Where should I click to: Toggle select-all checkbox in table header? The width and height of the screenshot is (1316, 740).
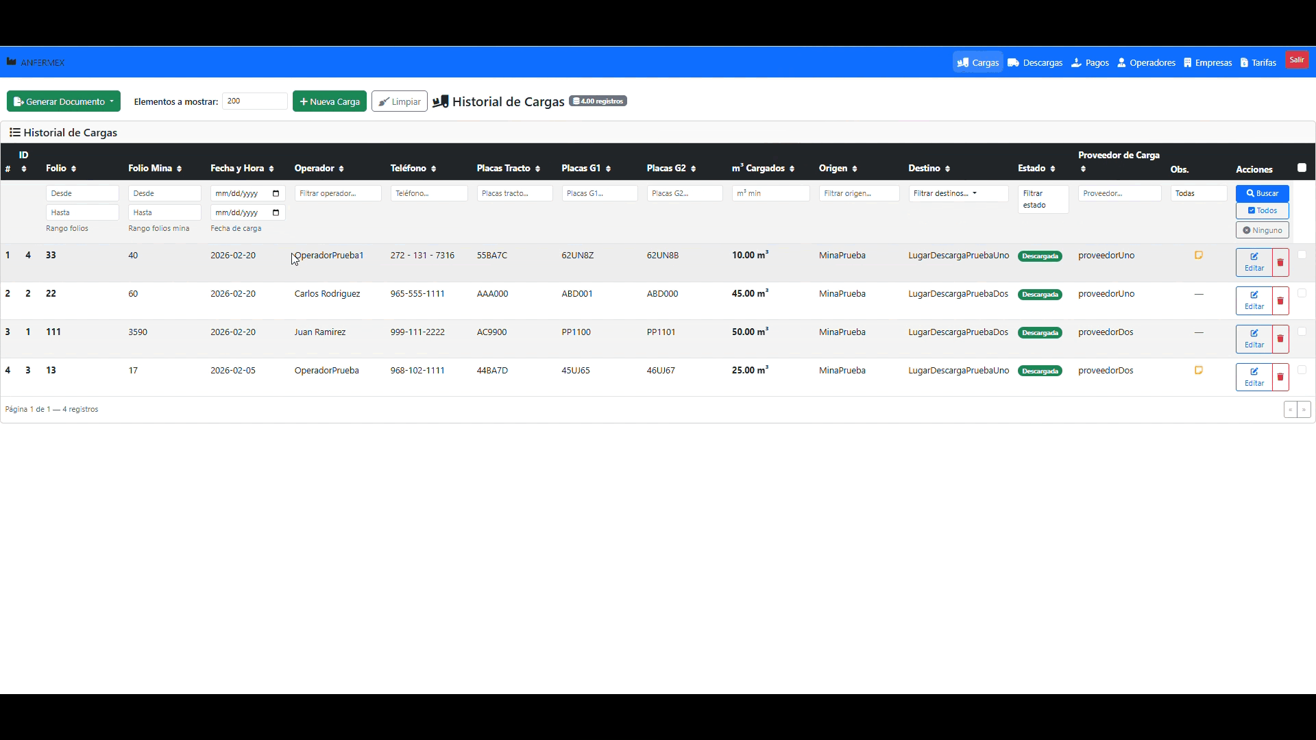[1302, 168]
